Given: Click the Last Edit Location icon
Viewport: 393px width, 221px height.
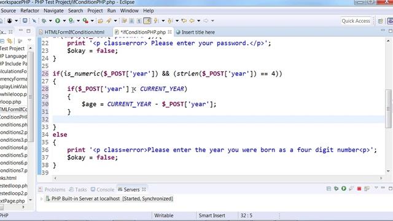Looking at the screenshot, I should click(x=184, y=21).
